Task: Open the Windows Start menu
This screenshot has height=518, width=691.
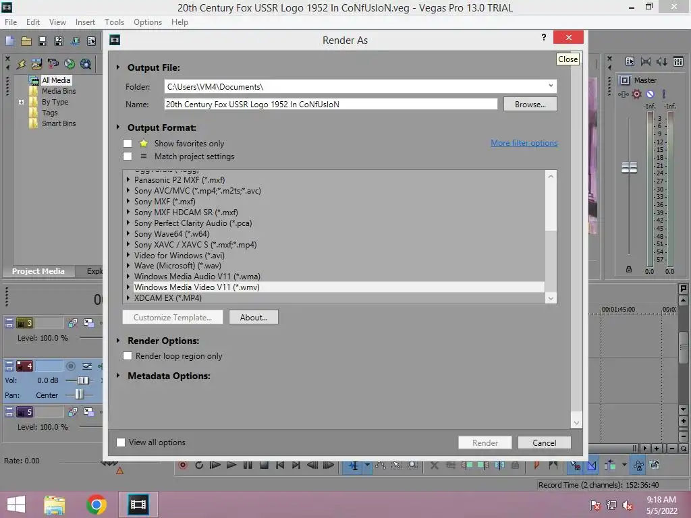Action: pyautogui.click(x=16, y=505)
